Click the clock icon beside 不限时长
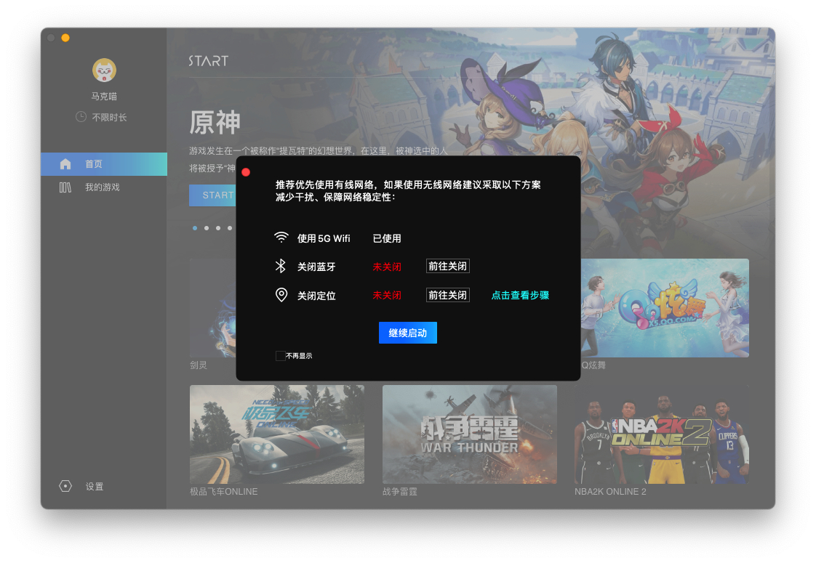 click(81, 117)
